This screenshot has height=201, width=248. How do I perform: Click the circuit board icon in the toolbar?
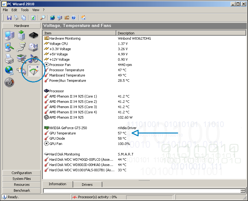point(67,18)
